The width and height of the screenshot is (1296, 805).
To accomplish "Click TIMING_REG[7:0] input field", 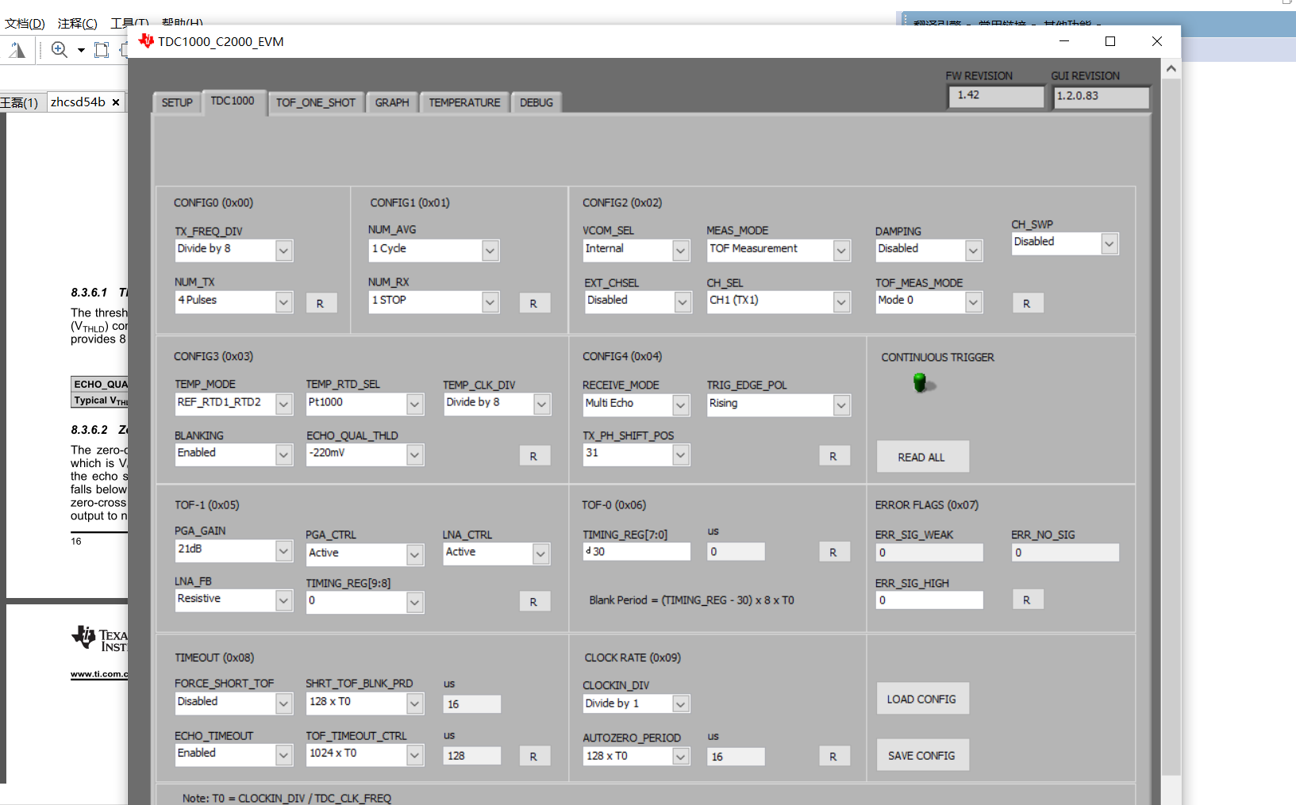I will 636,551.
